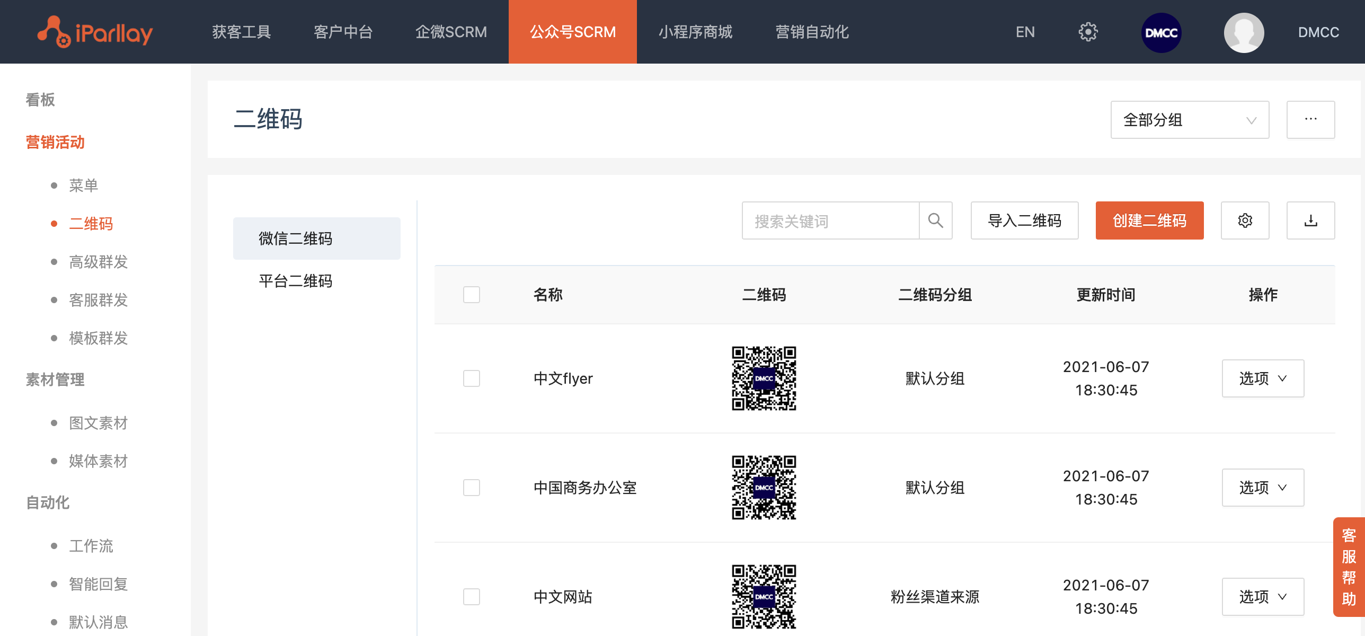Click the iParllay logo
Viewport: 1365px width, 636px height.
pos(95,32)
